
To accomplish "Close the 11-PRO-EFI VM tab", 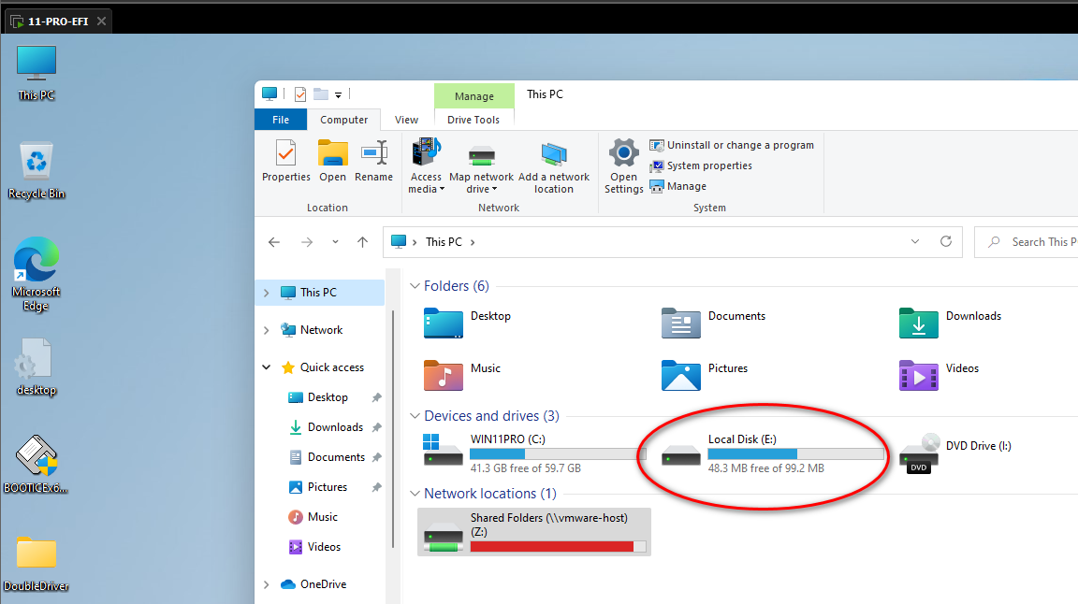I will pos(101,21).
